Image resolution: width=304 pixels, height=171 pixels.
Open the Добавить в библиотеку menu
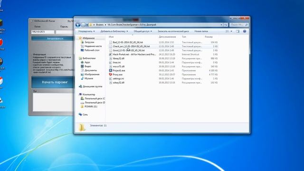(114, 31)
